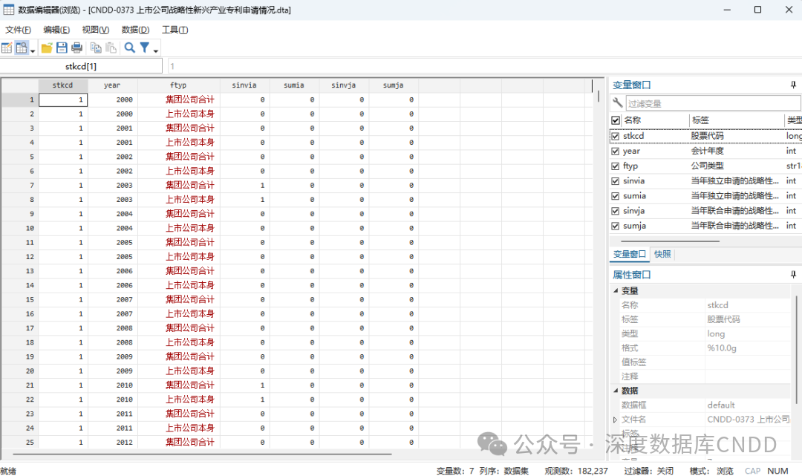Image resolution: width=802 pixels, height=476 pixels.
Task: Uncheck the stkcd variable checkbox
Action: (x=615, y=136)
